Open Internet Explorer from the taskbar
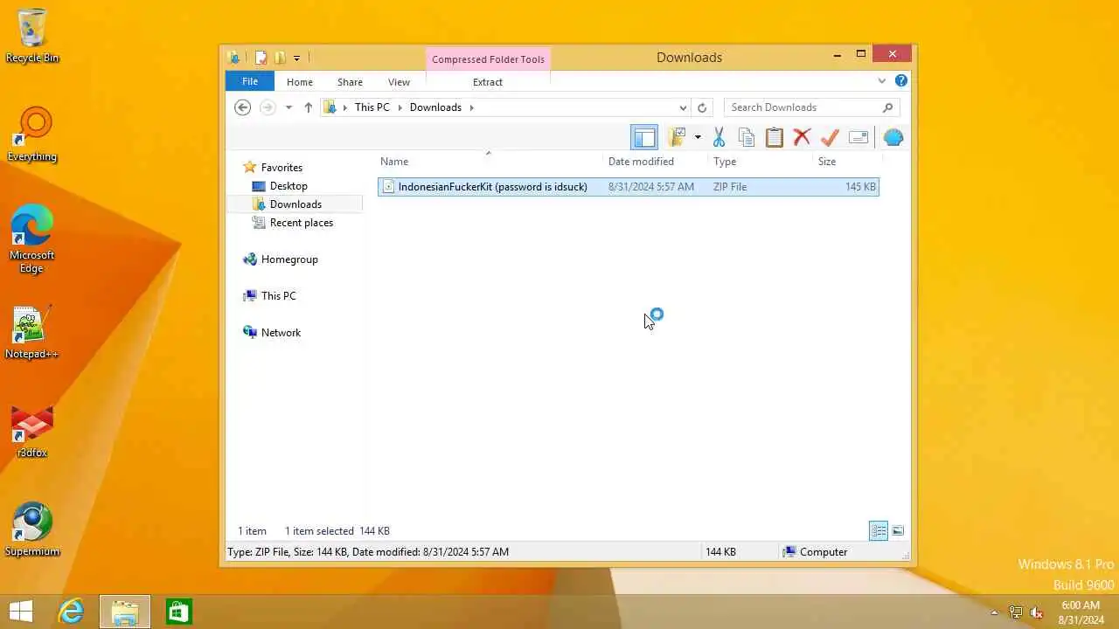 coord(71,612)
